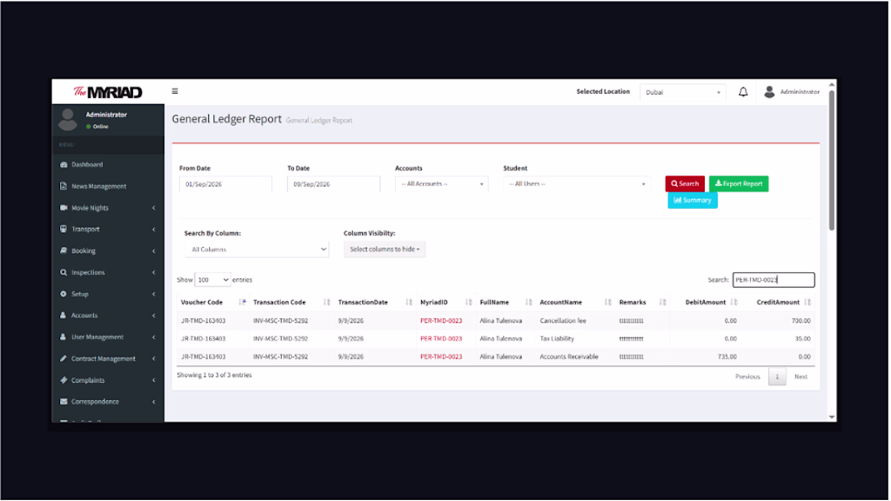
Task: Expand the Inspections submenu chevron
Action: tap(153, 272)
